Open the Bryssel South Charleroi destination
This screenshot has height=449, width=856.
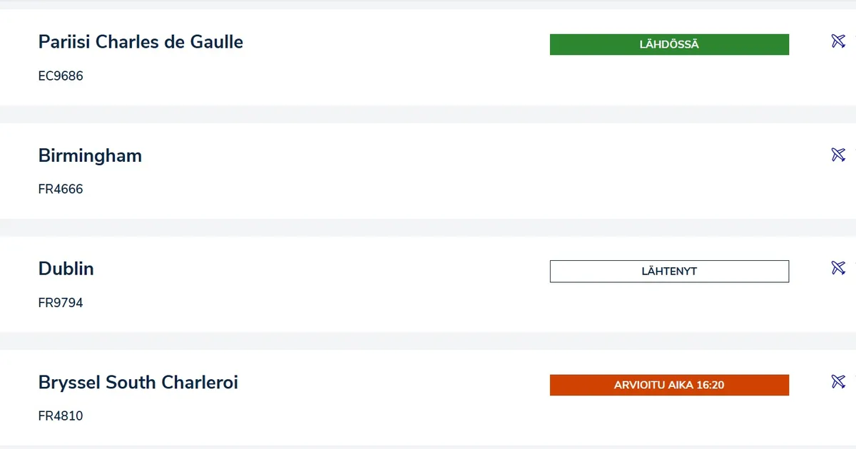138,383
